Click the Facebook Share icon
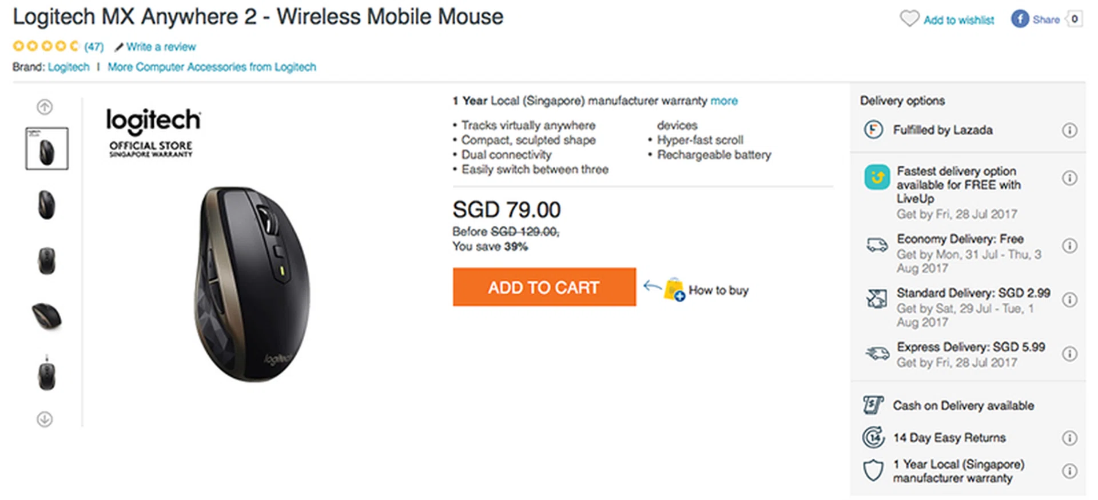Image resolution: width=1098 pixels, height=500 pixels. pos(1020,19)
